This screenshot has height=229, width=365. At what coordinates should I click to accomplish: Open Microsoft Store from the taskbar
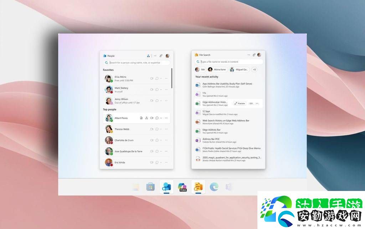coord(150,187)
